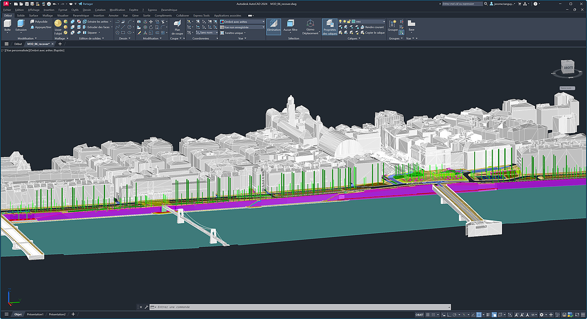Open the Cotation menu
Screen dimensions: 587x319
pyautogui.click(x=100, y=10)
